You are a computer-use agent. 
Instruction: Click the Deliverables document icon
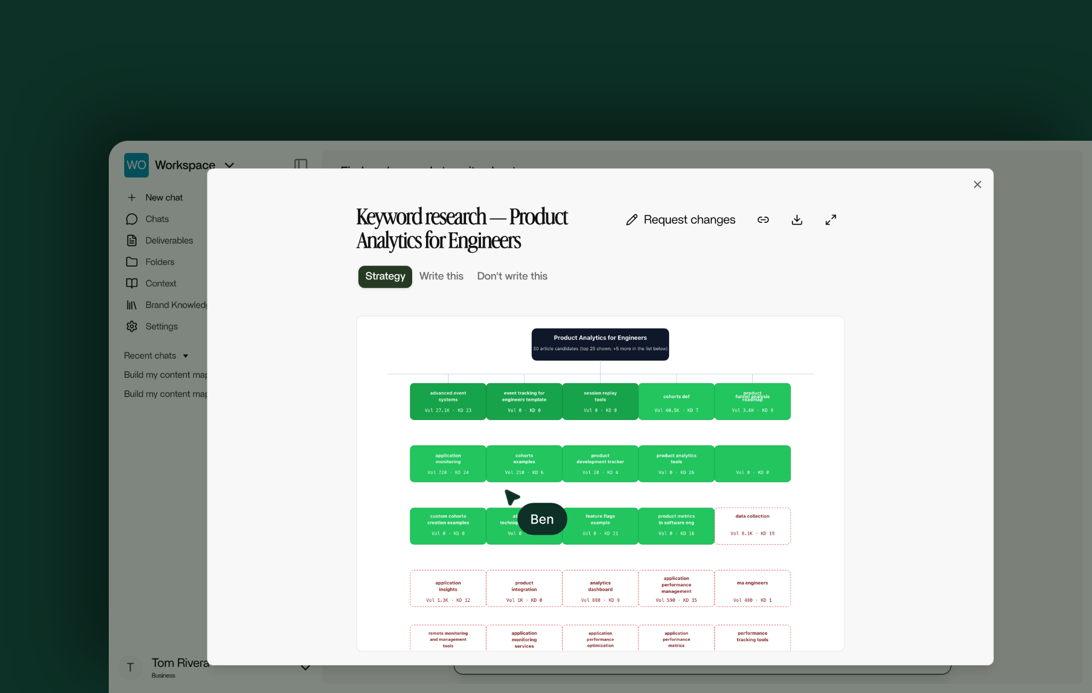[x=132, y=240]
